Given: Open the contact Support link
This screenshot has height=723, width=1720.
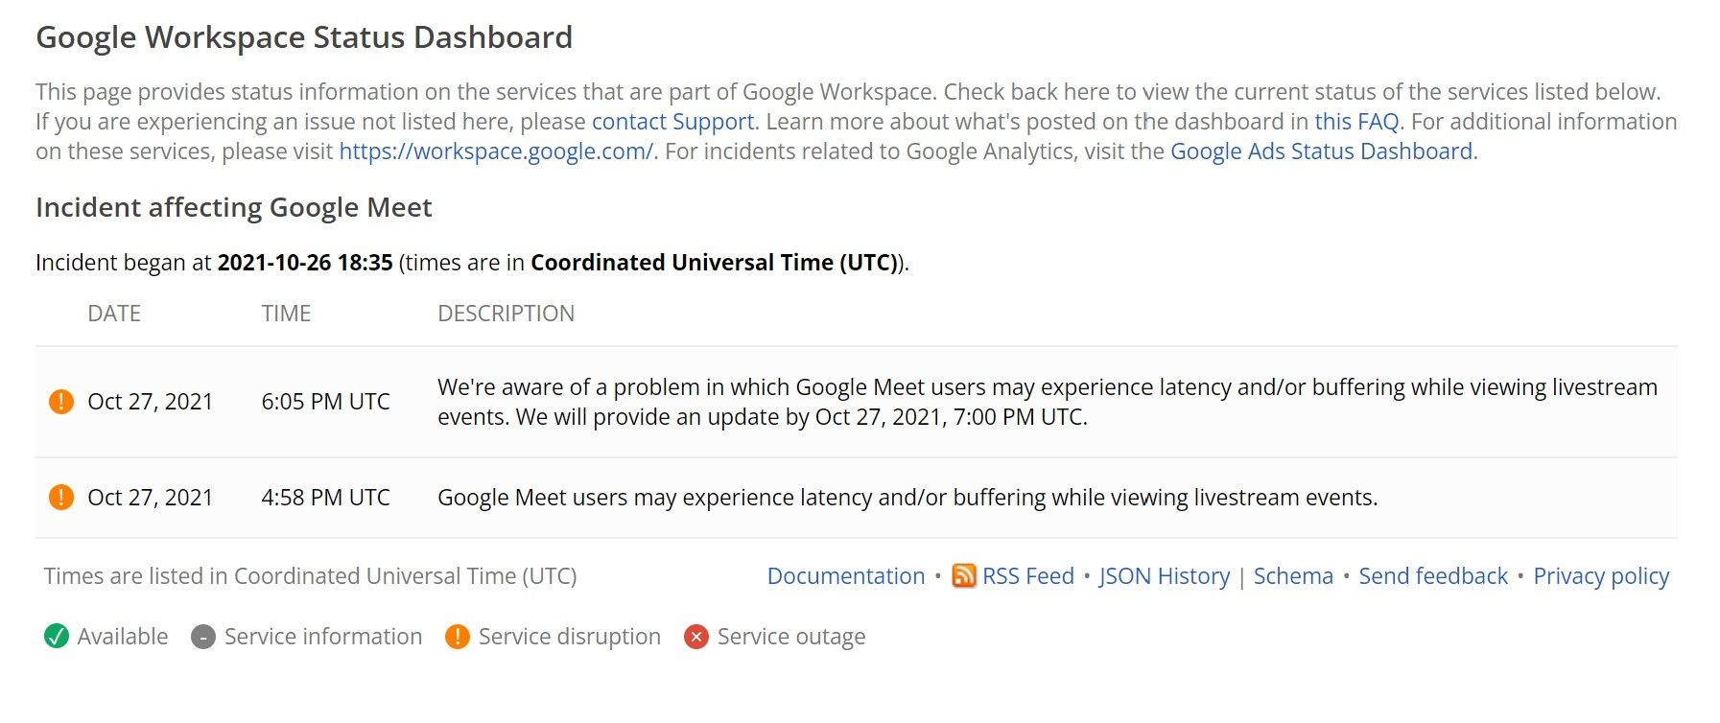Looking at the screenshot, I should (670, 122).
